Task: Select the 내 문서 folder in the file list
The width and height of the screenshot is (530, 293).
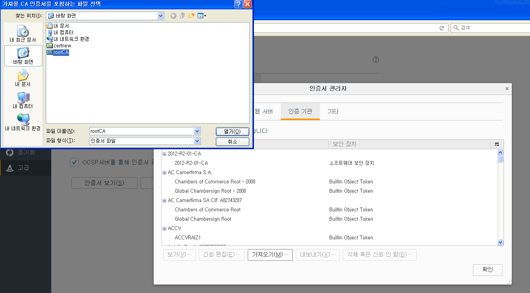Action: pos(58,26)
